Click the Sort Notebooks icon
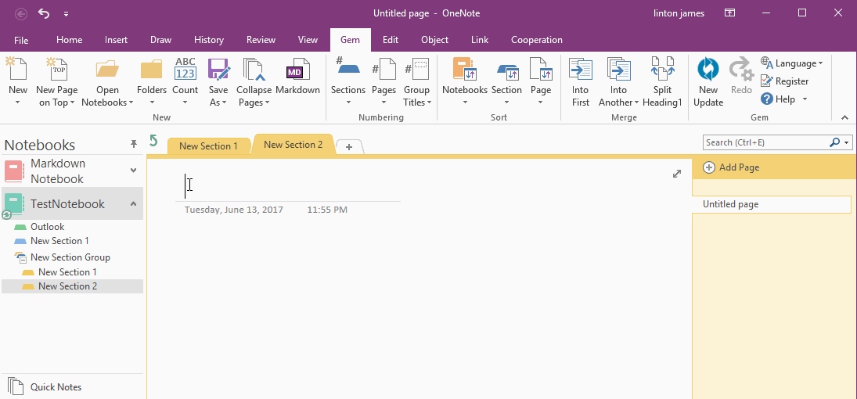 coord(465,70)
